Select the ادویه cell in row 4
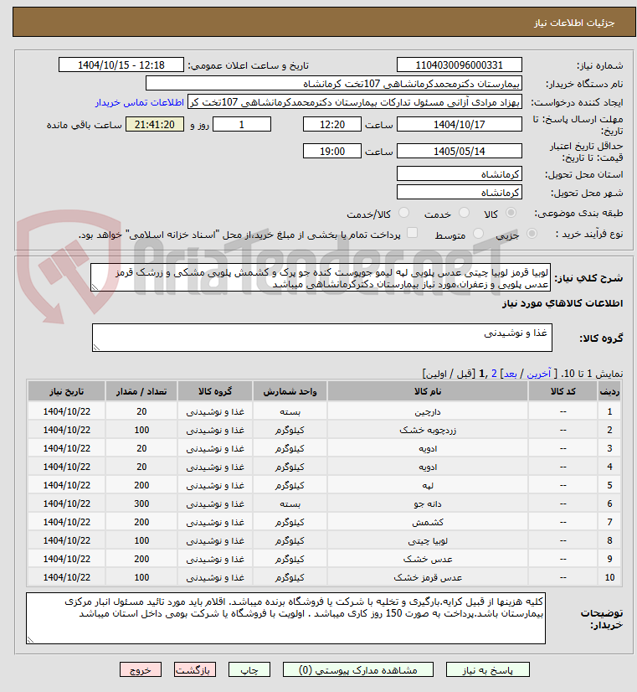Image resolution: width=637 pixels, height=692 pixels. [428, 467]
